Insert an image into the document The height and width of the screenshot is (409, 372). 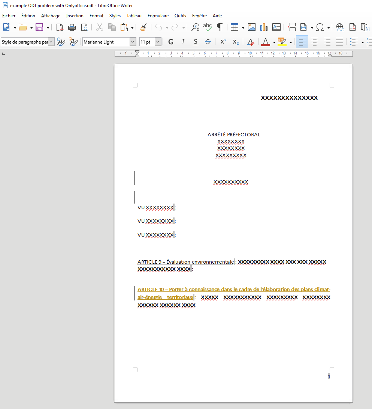252,27
